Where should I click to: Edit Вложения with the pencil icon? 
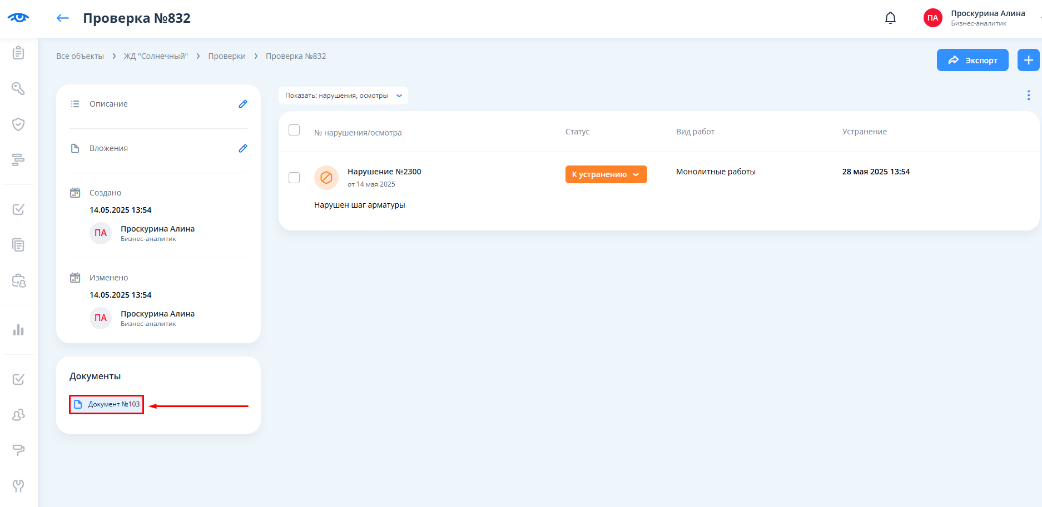coord(243,148)
